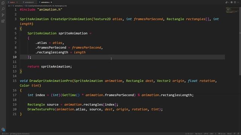Open the Source Control view icon
Screen dimensions: 241x135
(3, 15)
